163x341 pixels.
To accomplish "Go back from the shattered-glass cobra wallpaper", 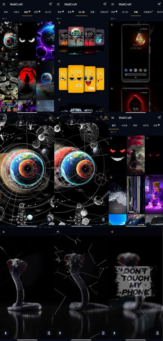I will point(58,232).
